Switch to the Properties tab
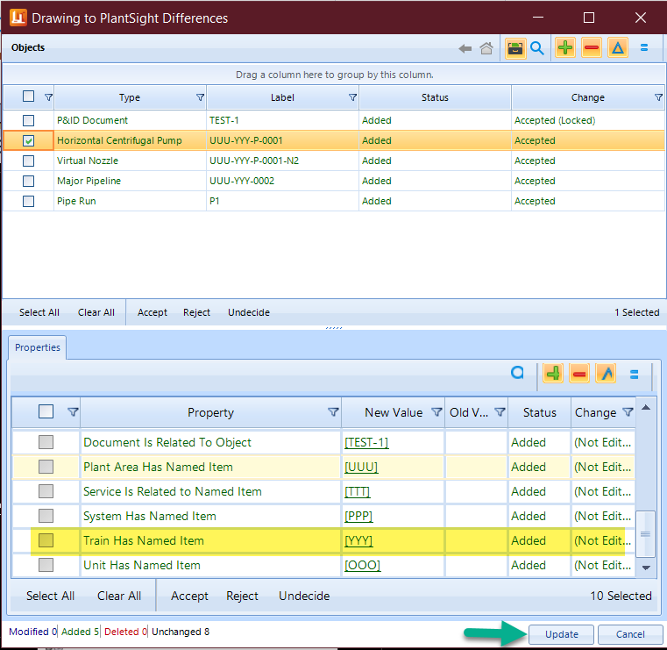The height and width of the screenshot is (650, 667). 38,347
